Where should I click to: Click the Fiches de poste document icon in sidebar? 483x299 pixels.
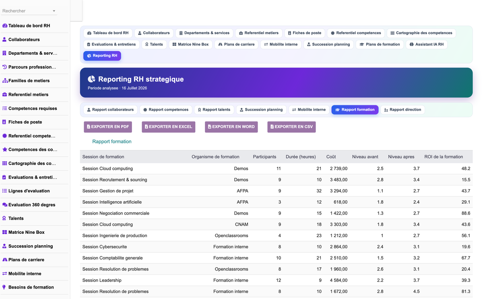(5, 122)
